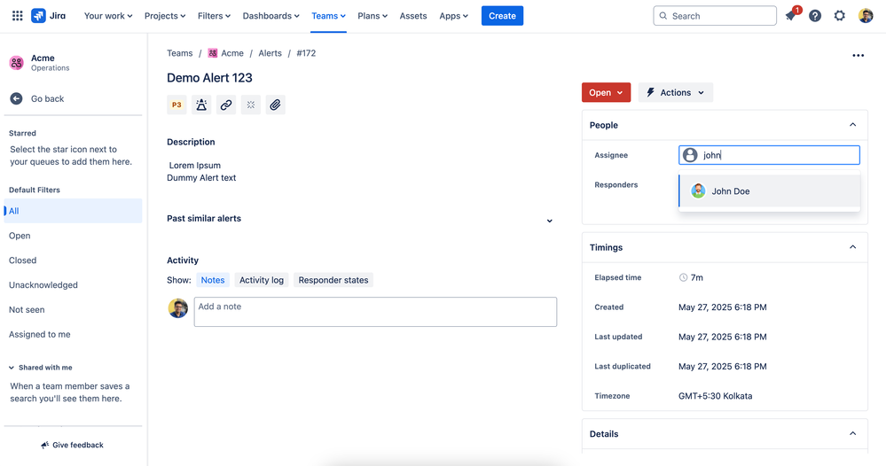Click the megaphone Give feedback icon
886x466 pixels.
tap(44, 445)
